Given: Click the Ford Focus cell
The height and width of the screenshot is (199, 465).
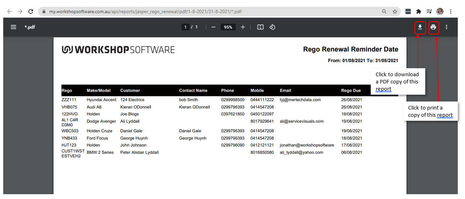Looking at the screenshot, I should [97, 138].
